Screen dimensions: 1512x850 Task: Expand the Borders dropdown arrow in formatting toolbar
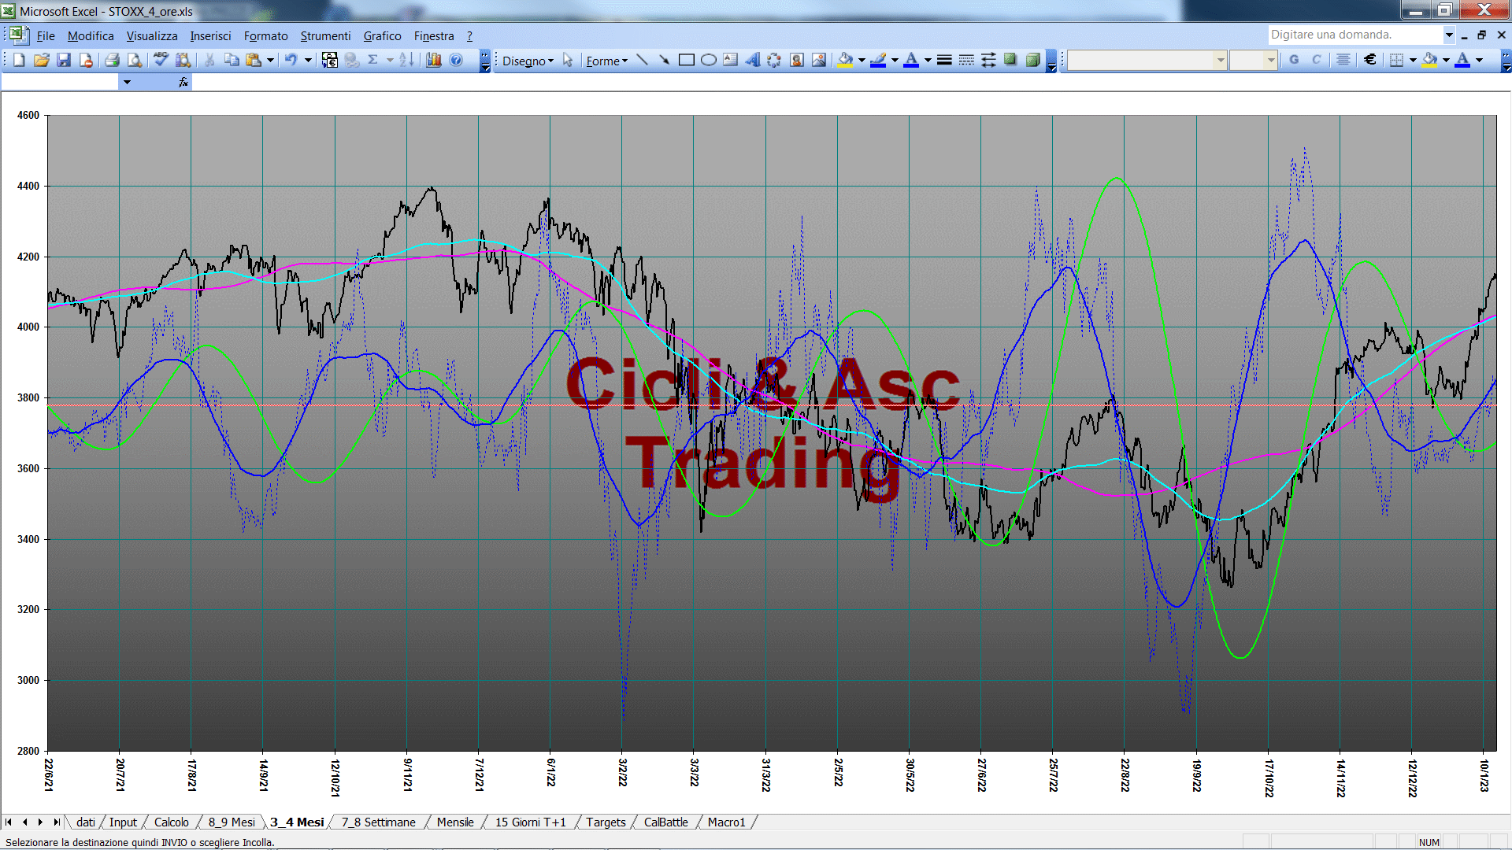1413,60
